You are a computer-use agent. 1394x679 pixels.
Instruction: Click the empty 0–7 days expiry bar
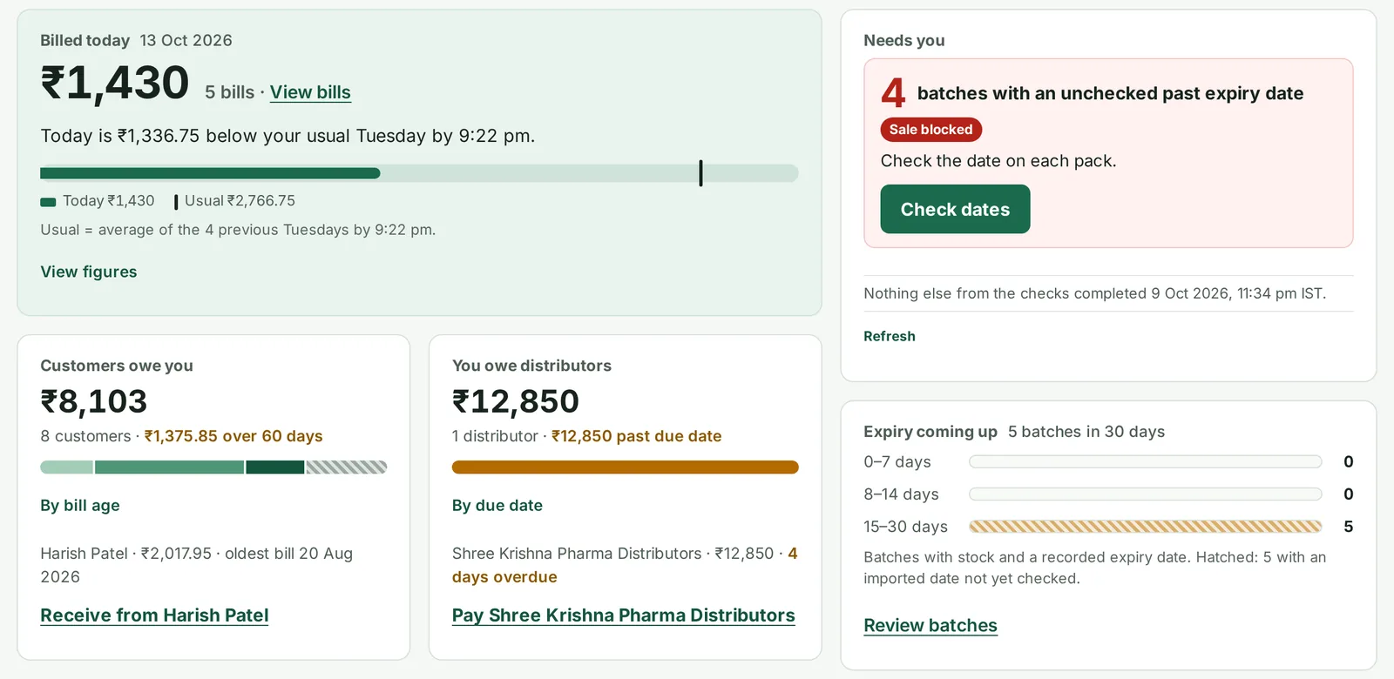[1146, 462]
